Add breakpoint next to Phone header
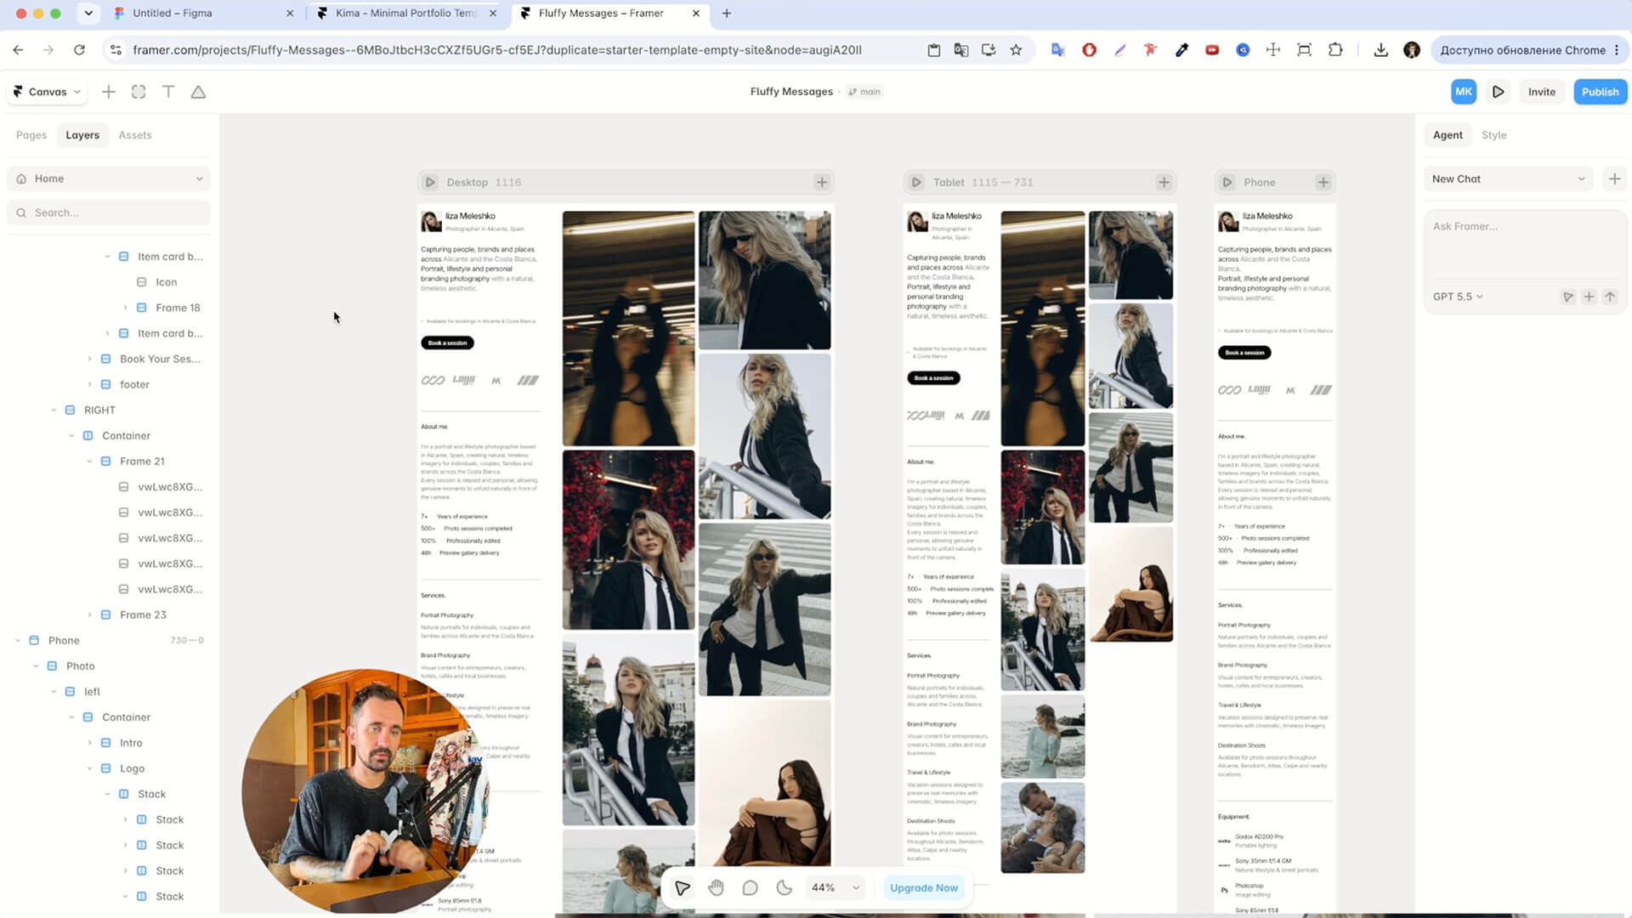Viewport: 1632px width, 918px height. click(1323, 182)
